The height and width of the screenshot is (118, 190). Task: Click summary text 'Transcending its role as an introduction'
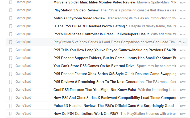[x=142, y=18]
